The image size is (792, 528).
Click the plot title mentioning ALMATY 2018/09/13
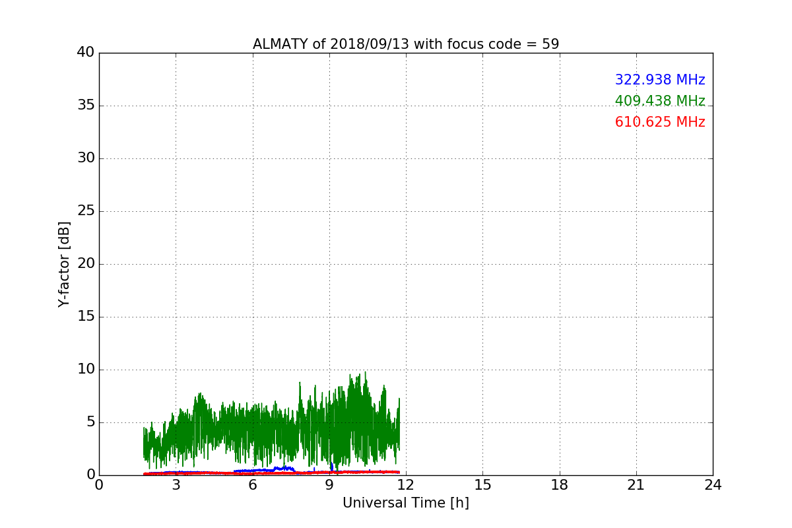pyautogui.click(x=406, y=44)
